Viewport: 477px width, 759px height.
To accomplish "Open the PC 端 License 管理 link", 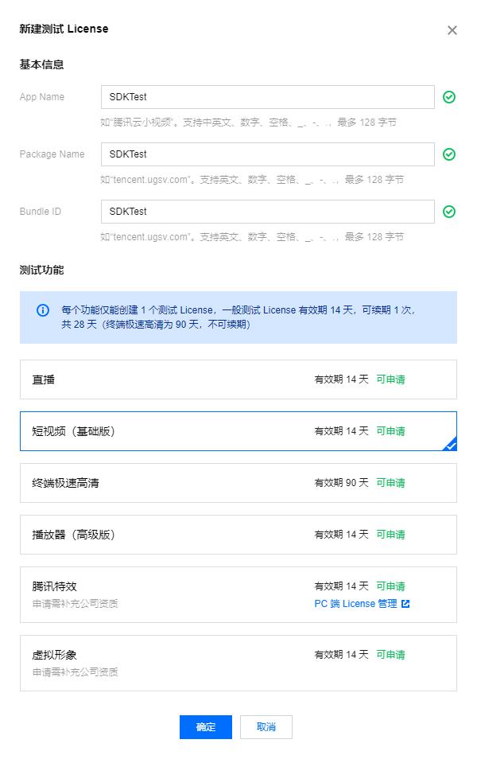I will [x=355, y=604].
